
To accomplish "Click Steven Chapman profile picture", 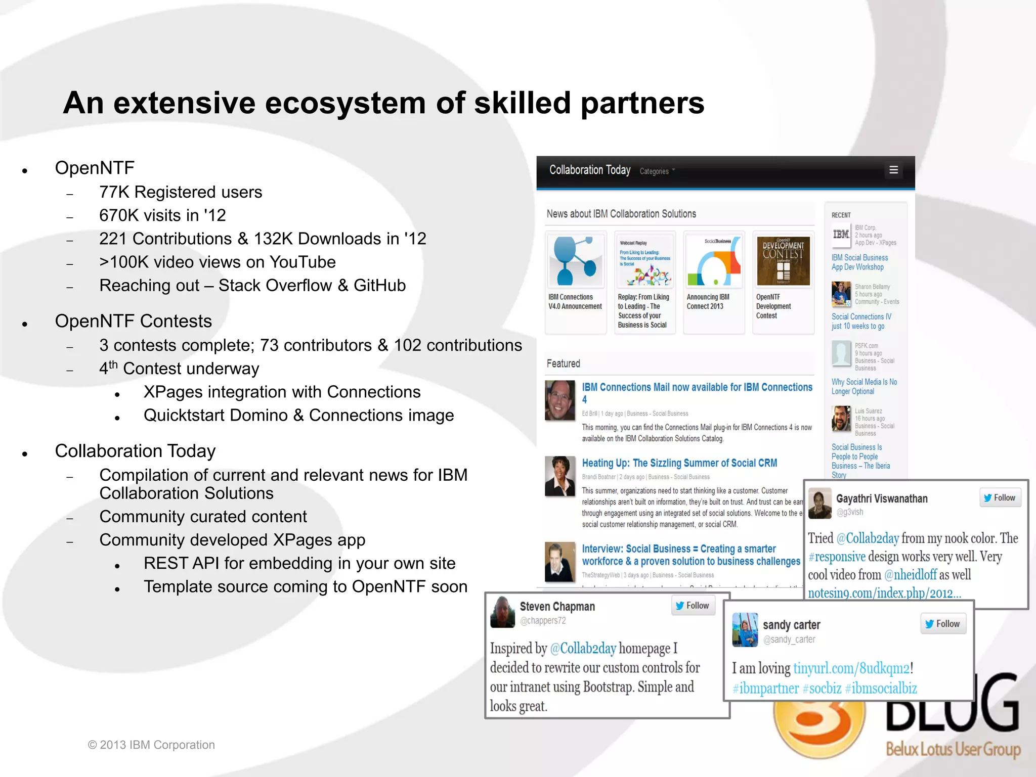I will click(503, 612).
